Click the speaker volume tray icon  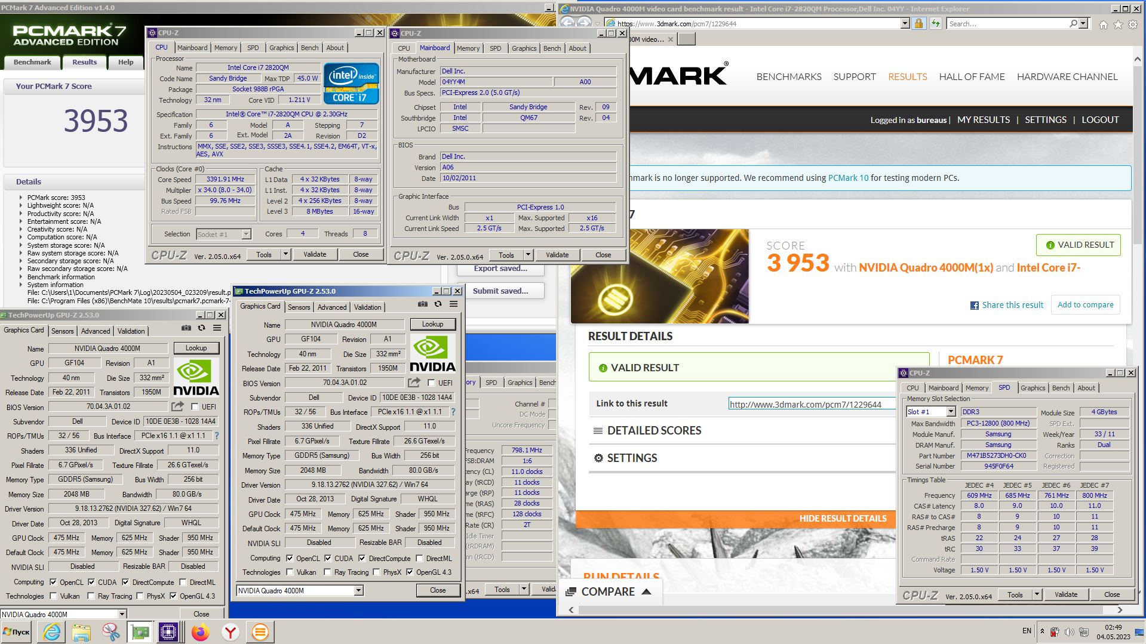tap(1068, 631)
